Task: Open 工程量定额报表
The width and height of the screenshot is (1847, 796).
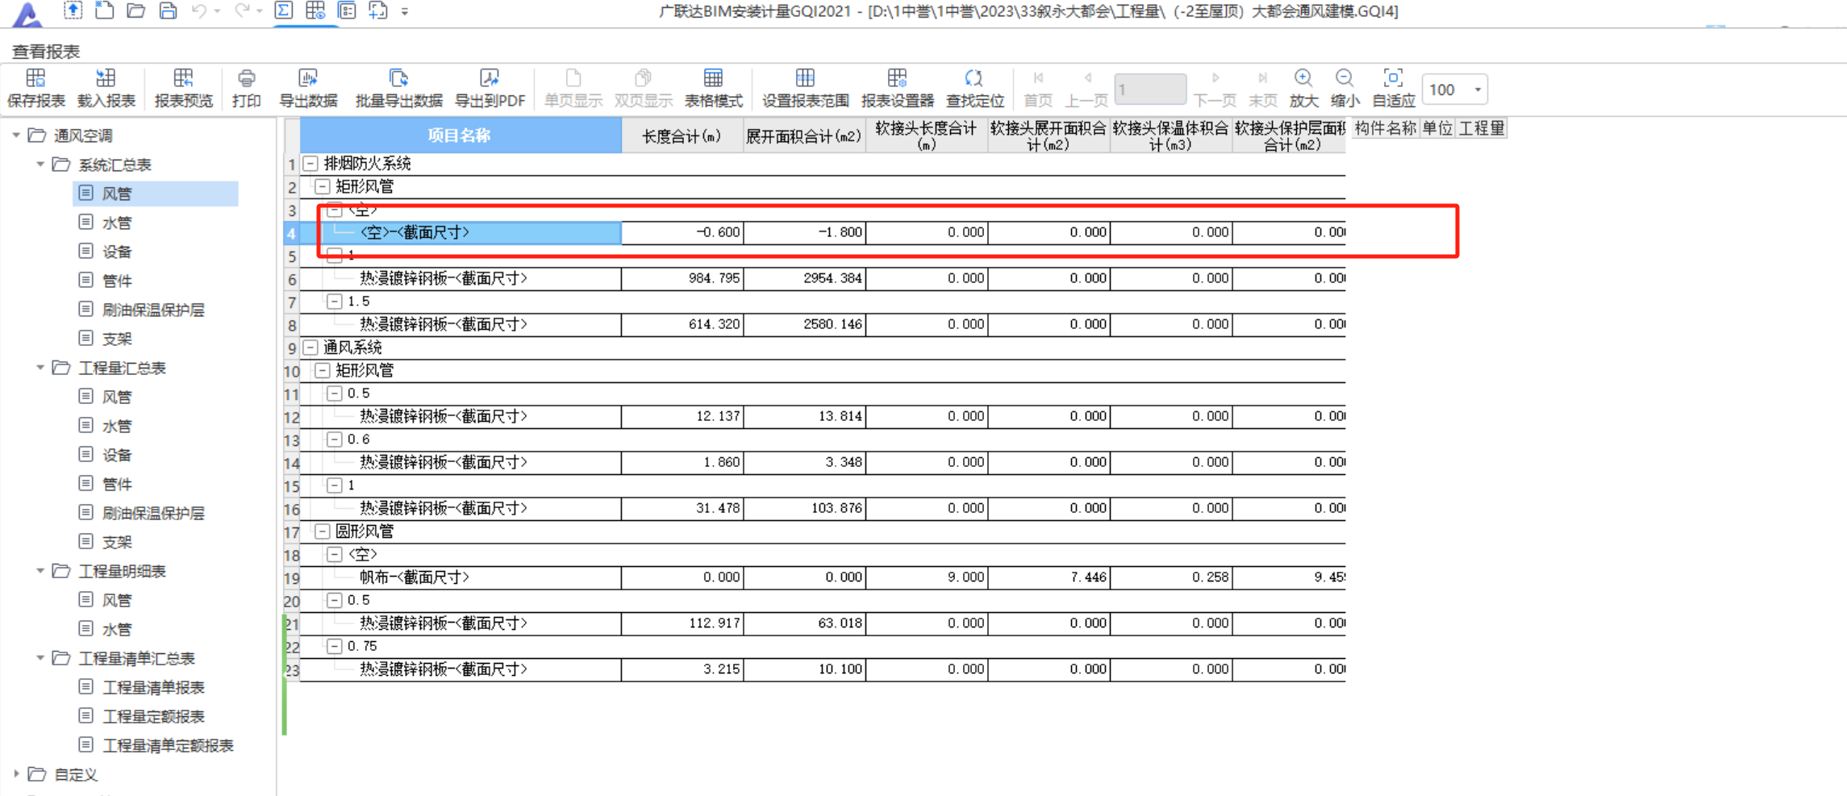Action: coord(153,716)
